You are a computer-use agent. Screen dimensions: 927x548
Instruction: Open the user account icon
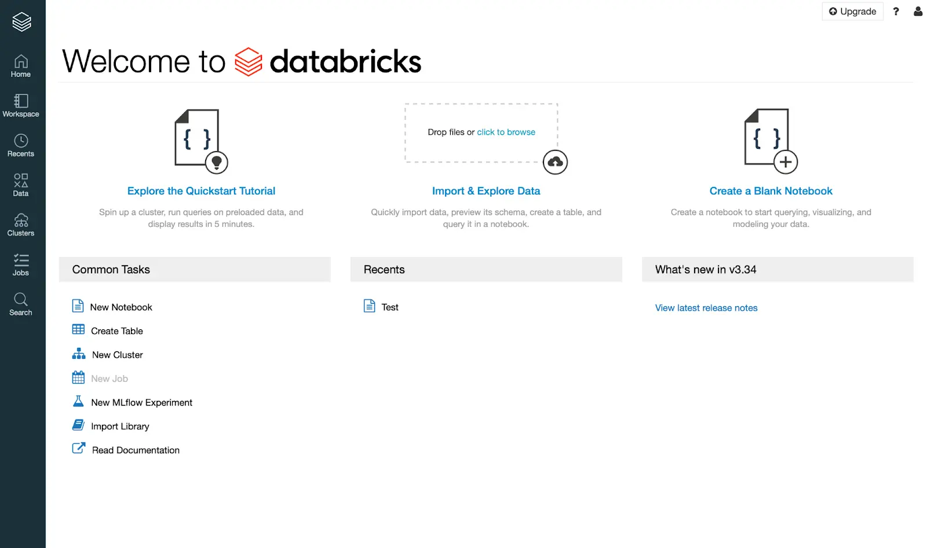[x=918, y=11]
